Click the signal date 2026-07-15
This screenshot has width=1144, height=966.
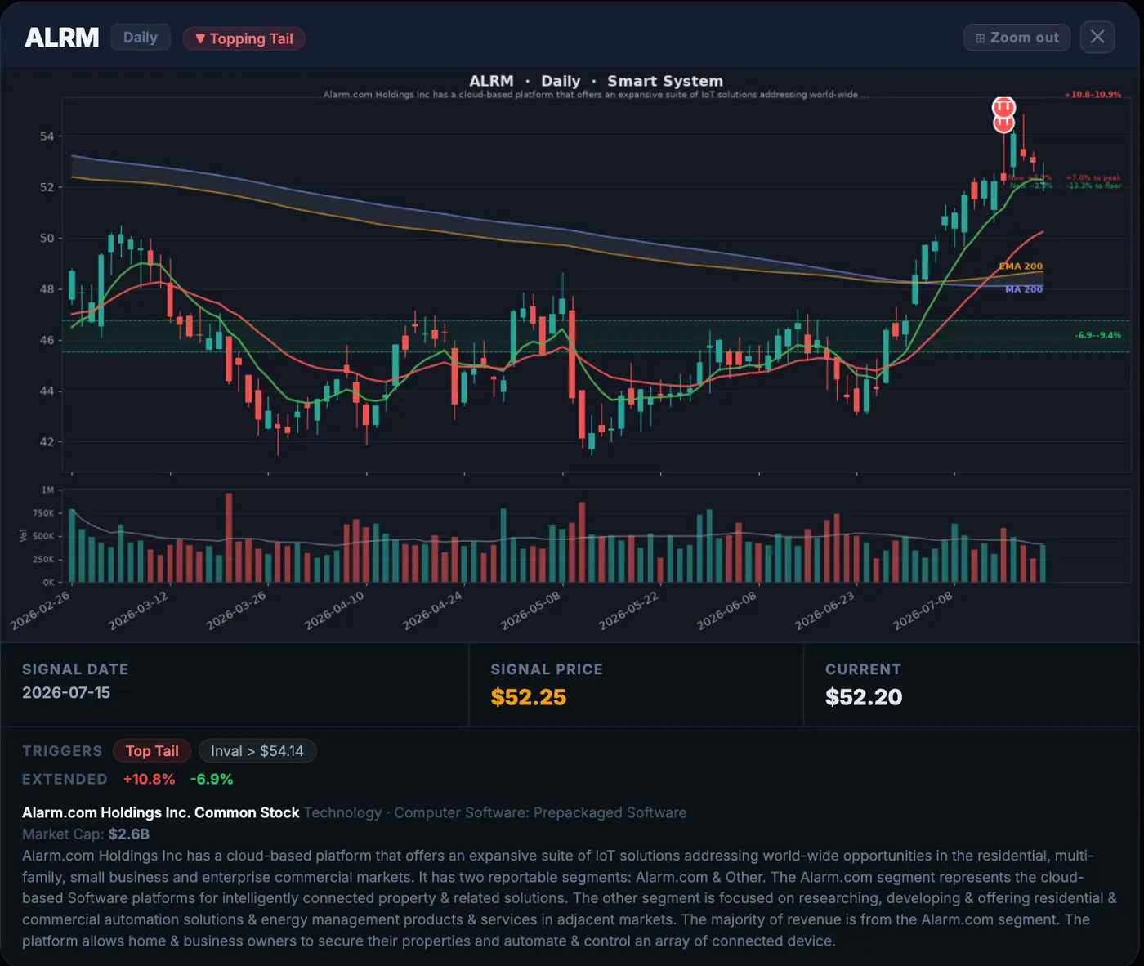66,693
